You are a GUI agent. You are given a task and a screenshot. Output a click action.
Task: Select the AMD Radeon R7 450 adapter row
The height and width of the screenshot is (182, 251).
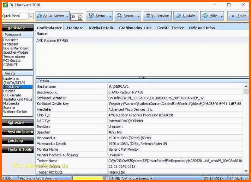142,41
